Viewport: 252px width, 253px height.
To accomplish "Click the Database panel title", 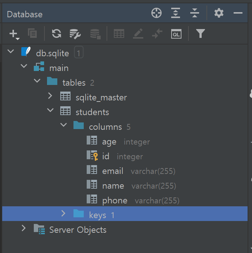I will point(25,14).
